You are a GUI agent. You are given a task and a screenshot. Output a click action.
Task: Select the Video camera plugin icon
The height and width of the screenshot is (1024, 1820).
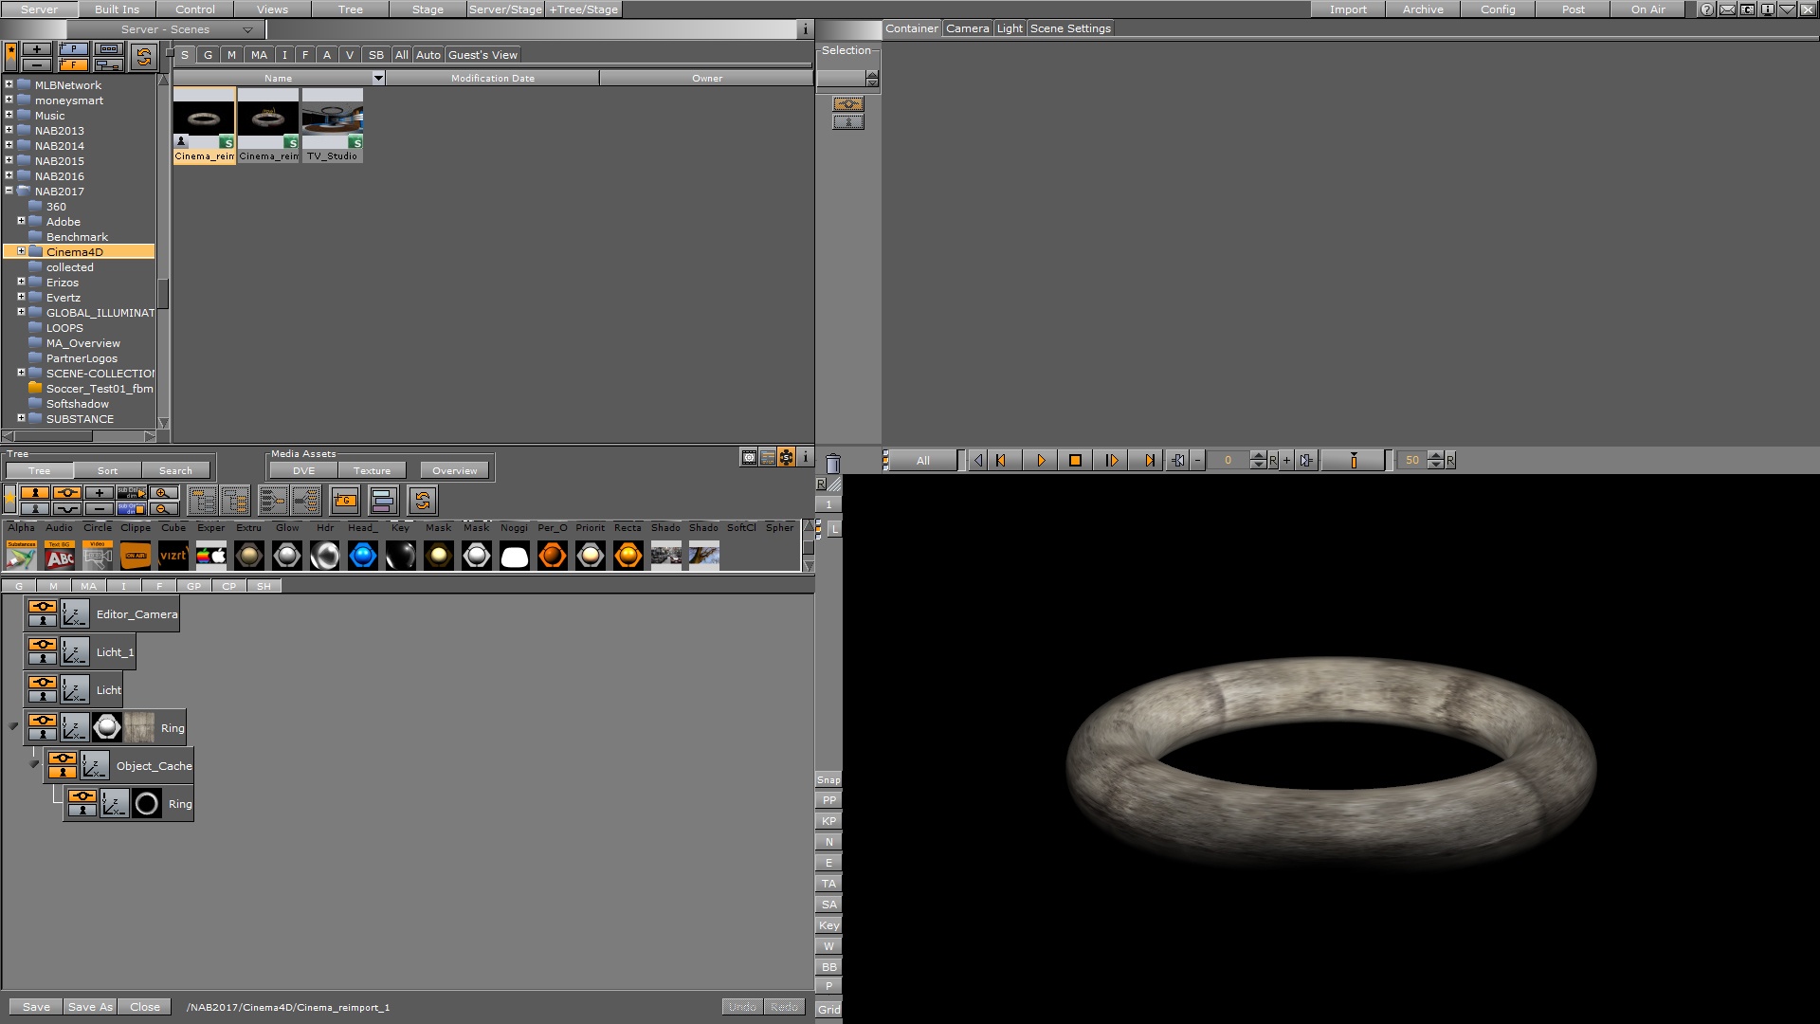click(98, 556)
